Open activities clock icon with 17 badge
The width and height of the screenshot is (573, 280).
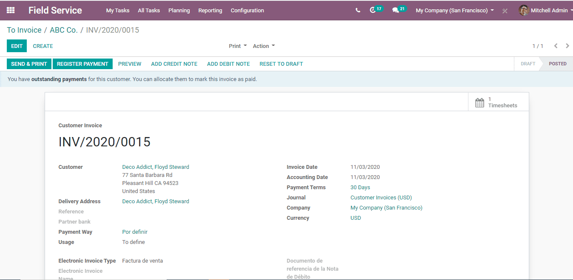[373, 10]
